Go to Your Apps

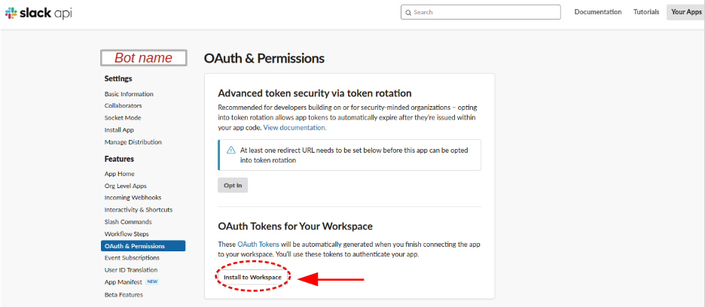685,12
